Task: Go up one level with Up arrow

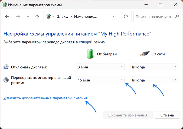Action: pyautogui.click(x=37, y=17)
